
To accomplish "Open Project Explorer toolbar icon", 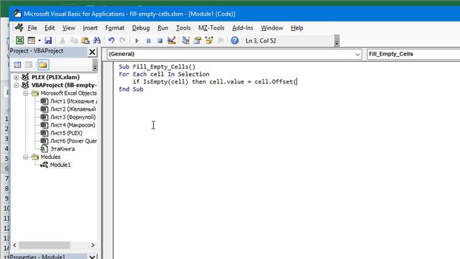I will (185, 40).
